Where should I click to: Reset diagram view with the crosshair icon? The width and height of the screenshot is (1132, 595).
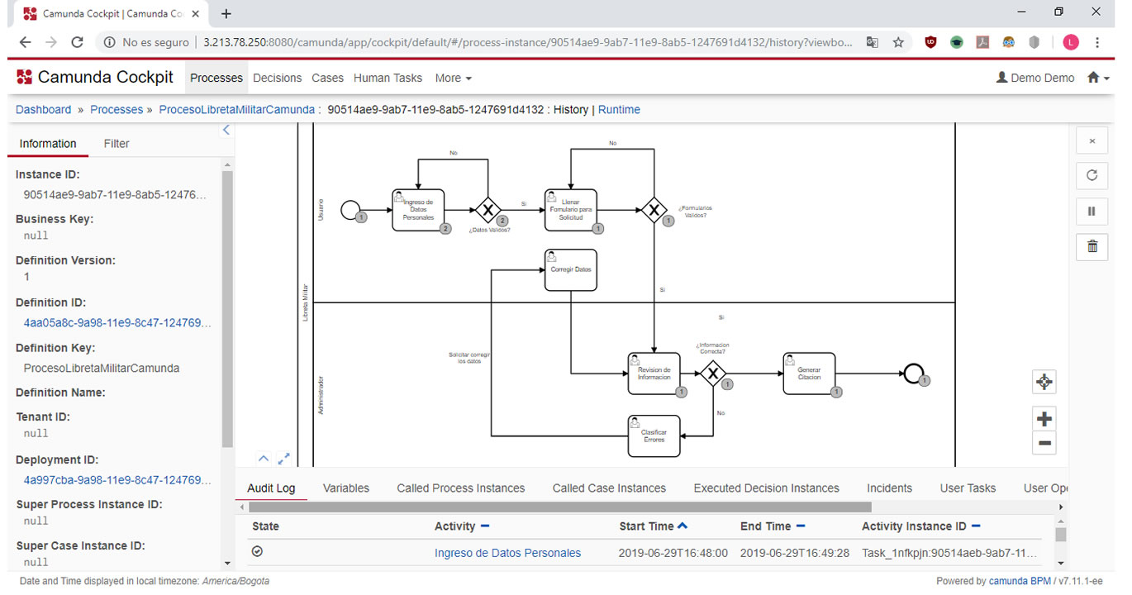click(1044, 382)
